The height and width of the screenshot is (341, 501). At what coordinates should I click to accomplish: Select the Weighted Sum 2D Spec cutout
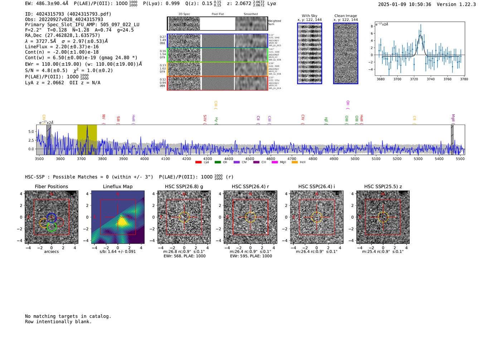tap(184, 24)
